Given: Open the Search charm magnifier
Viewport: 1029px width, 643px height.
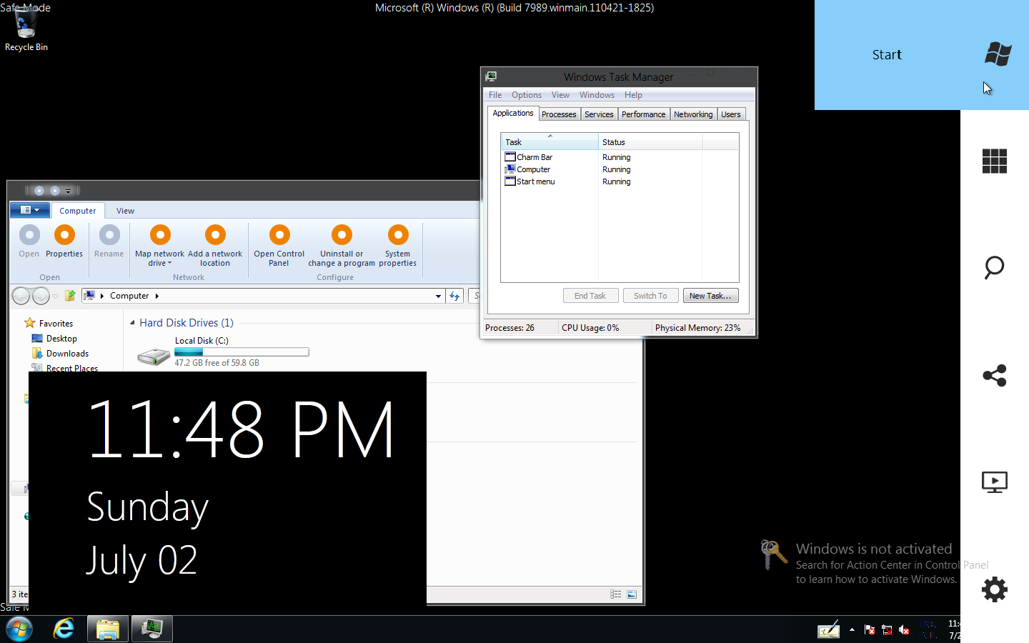Looking at the screenshot, I should 994,268.
